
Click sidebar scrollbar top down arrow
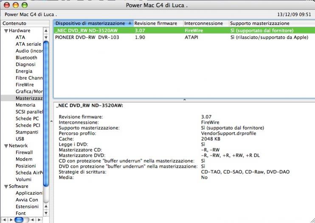46,37
